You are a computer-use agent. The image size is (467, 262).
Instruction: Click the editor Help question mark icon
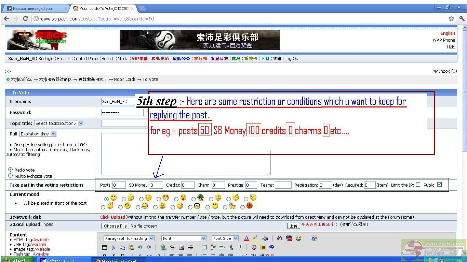coord(314,238)
